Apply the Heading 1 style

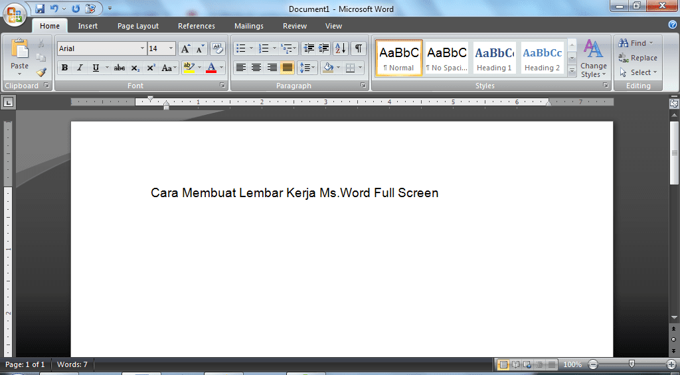pyautogui.click(x=494, y=58)
